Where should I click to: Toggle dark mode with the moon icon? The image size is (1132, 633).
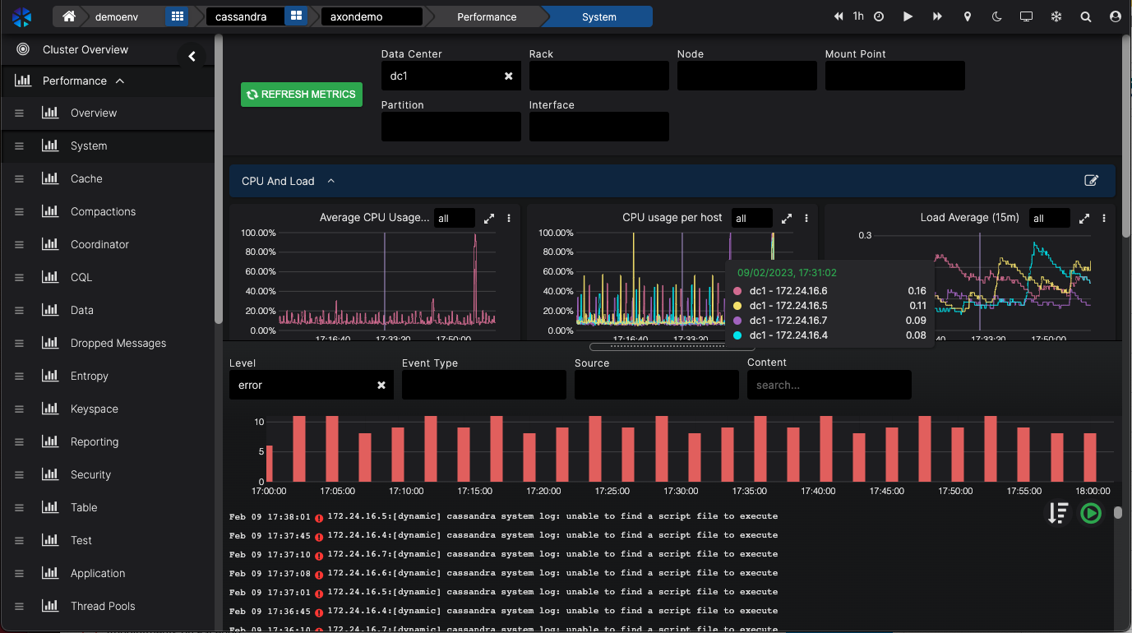pos(997,16)
